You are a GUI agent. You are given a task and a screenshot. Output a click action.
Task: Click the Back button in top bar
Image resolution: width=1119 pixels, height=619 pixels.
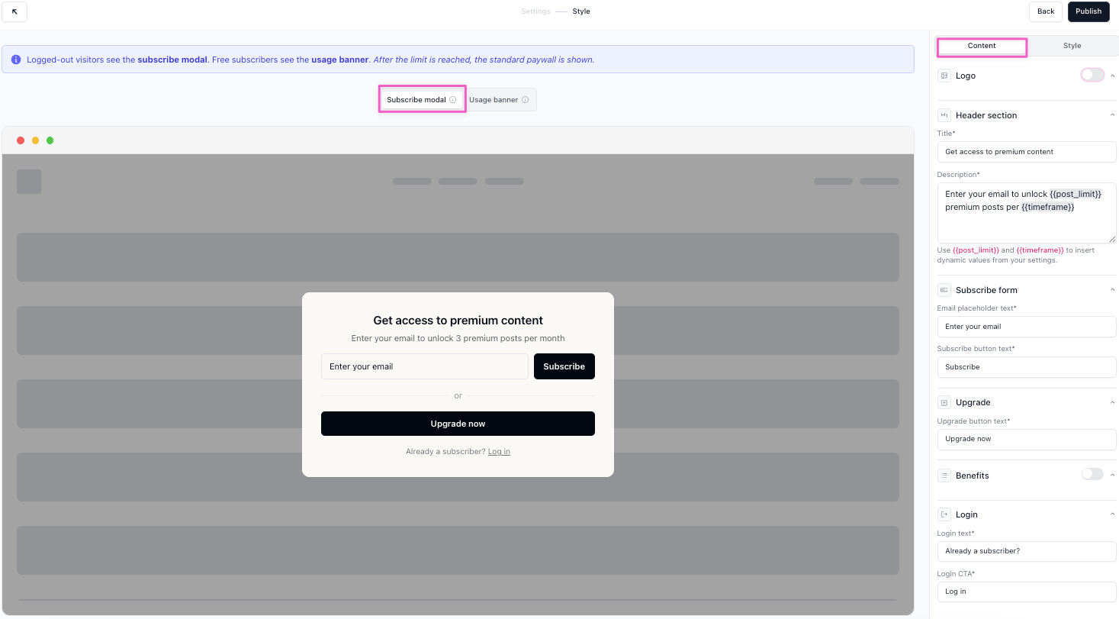click(x=1045, y=11)
